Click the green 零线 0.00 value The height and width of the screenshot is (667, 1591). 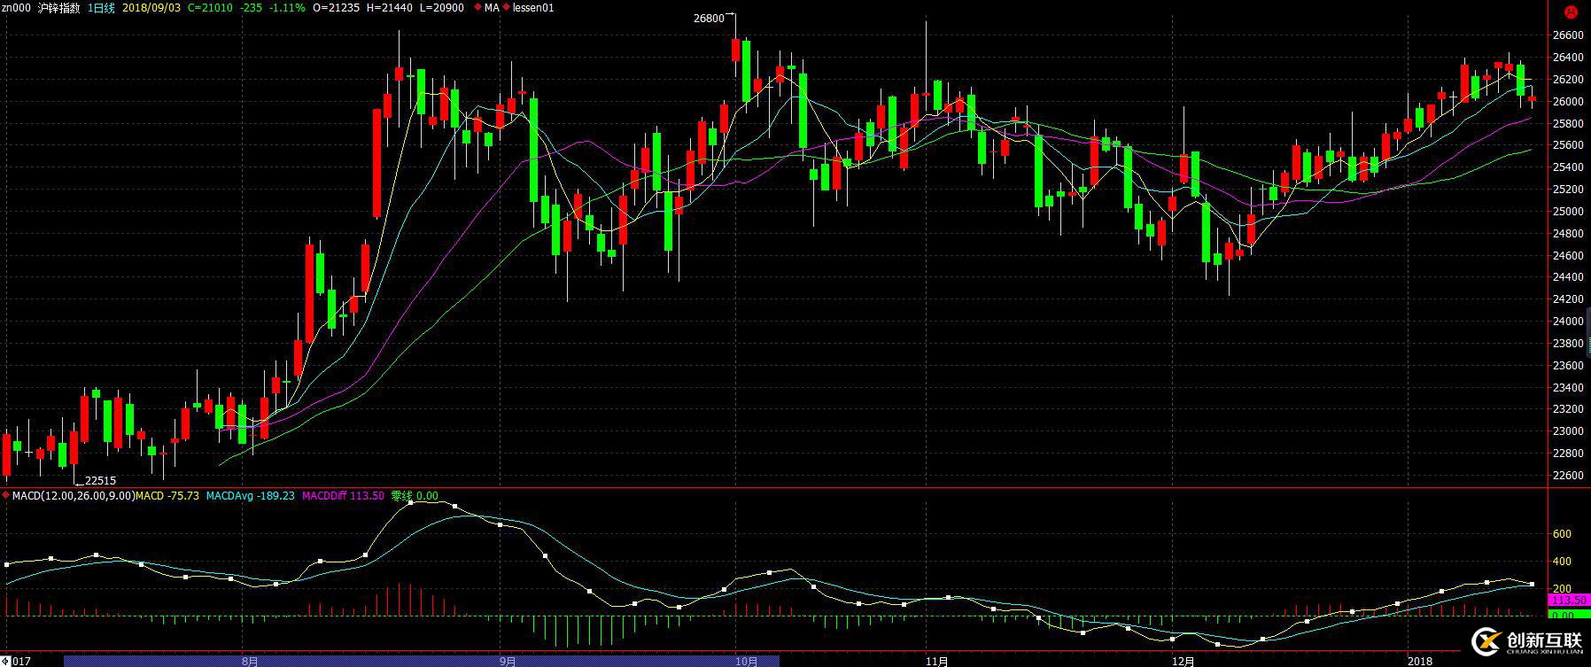pos(415,496)
